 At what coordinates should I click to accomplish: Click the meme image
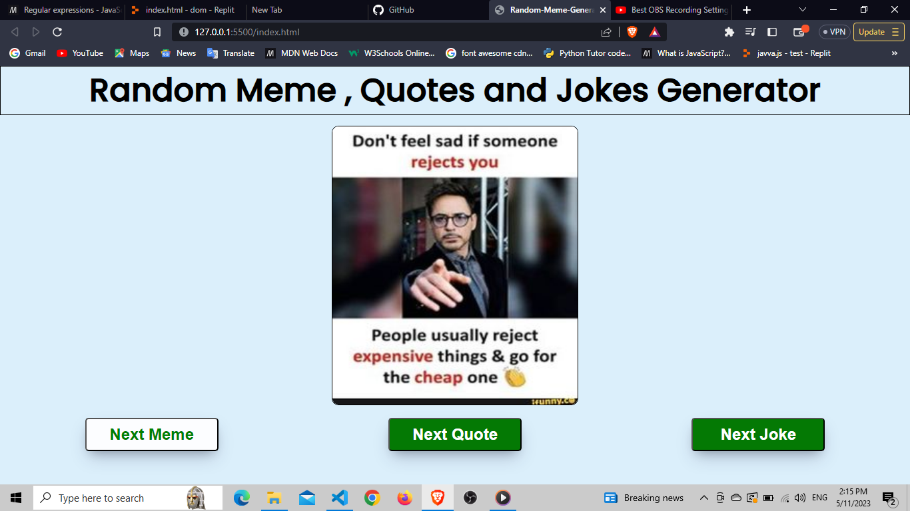pos(455,265)
